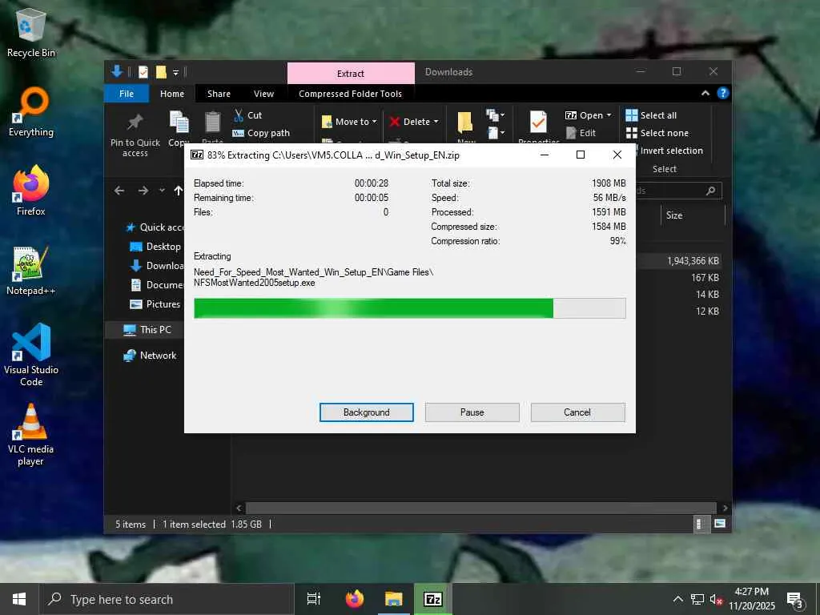
Task: Expand the Delete dropdown arrow
Action: click(x=436, y=122)
